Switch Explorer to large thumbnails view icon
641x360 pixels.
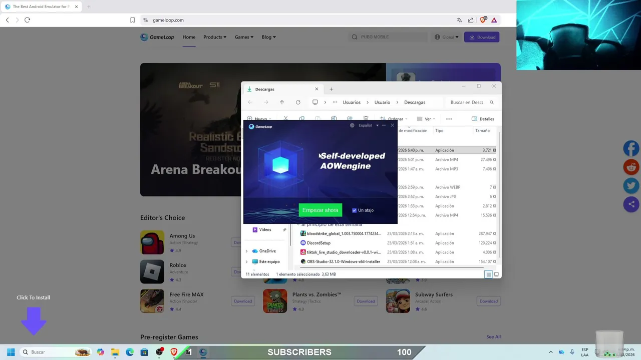pyautogui.click(x=497, y=274)
